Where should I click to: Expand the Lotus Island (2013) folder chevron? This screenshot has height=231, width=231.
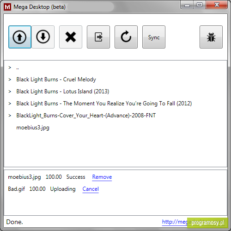coord(10,91)
